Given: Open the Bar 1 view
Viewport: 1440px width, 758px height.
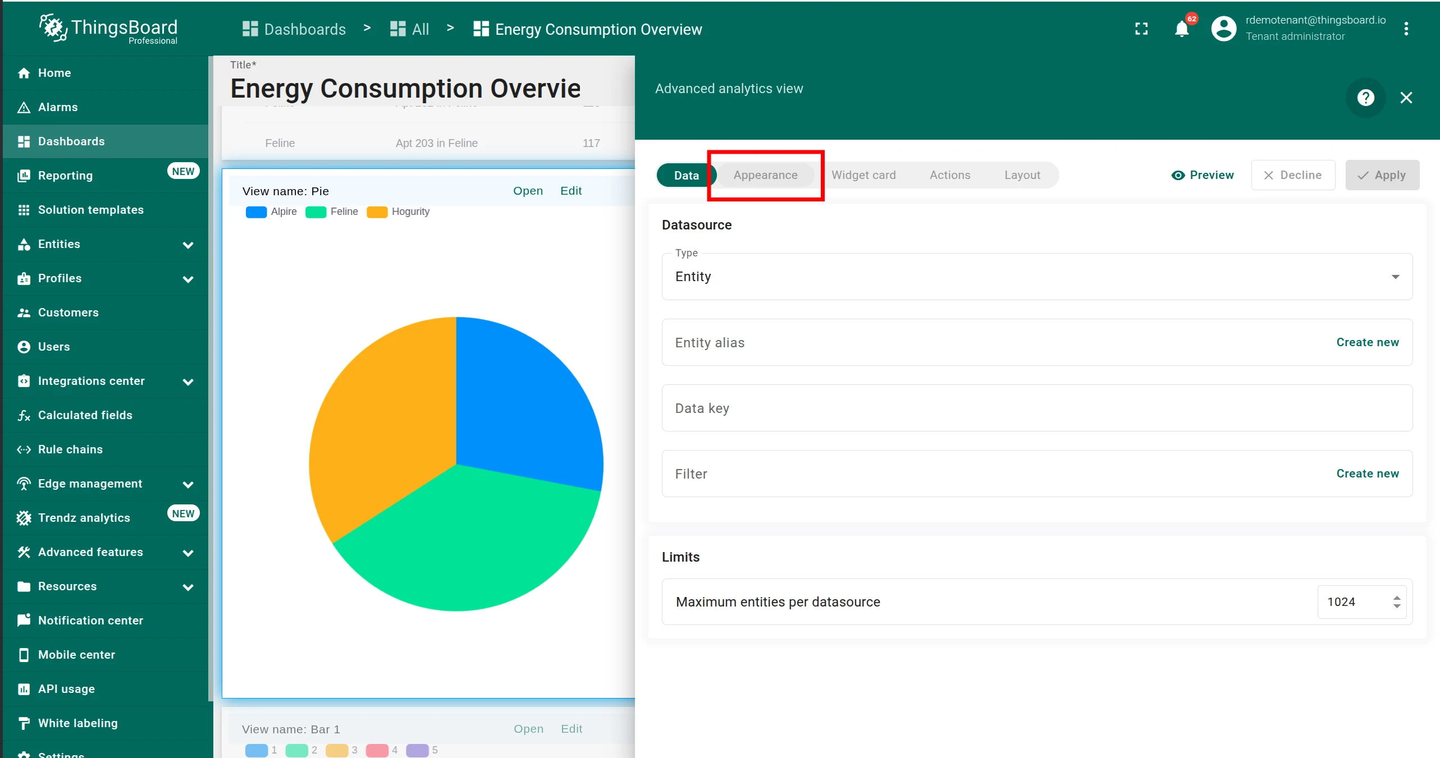Looking at the screenshot, I should pos(528,729).
